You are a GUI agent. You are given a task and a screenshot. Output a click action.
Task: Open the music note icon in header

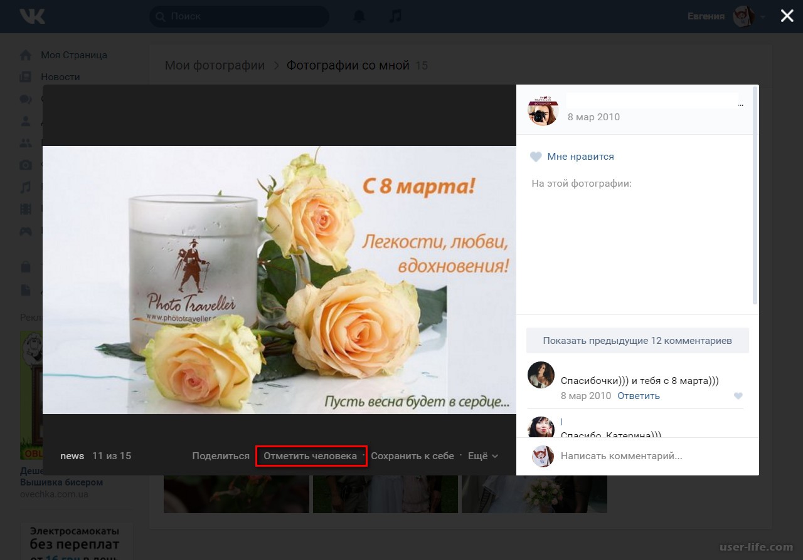point(395,16)
